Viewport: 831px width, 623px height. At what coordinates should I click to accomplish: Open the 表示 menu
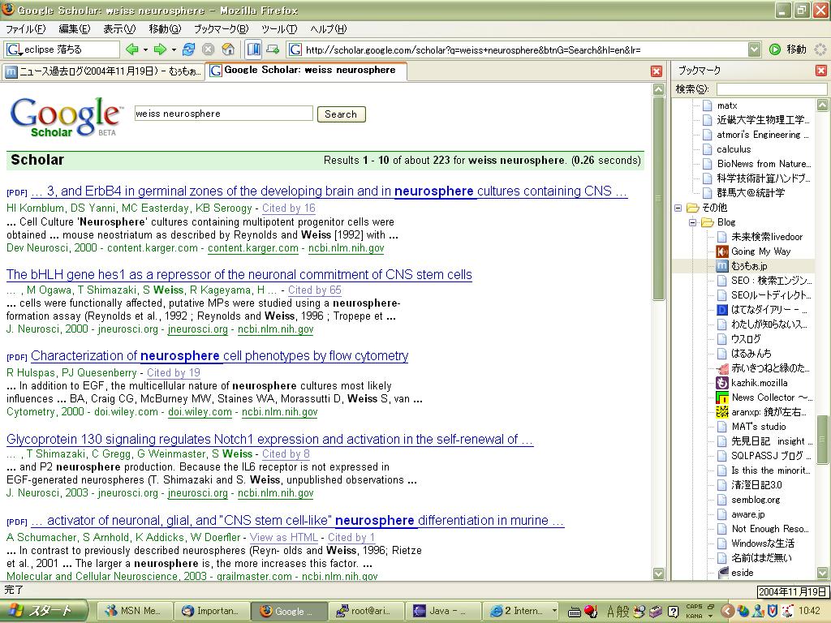pos(119,28)
